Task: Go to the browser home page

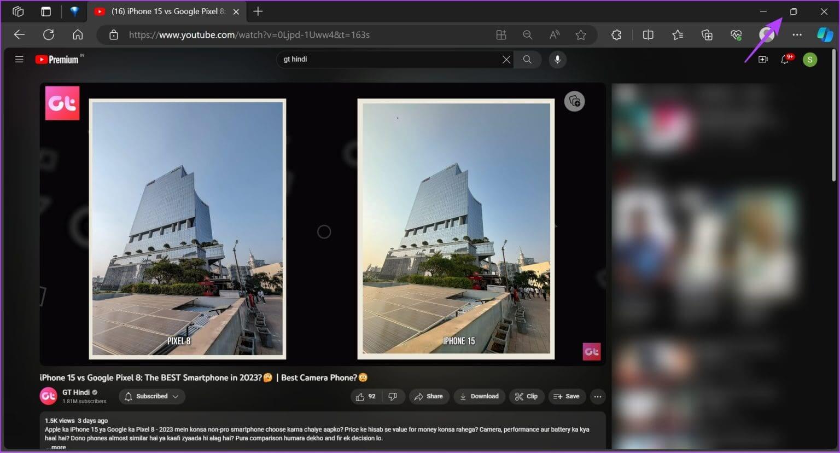Action: click(78, 35)
